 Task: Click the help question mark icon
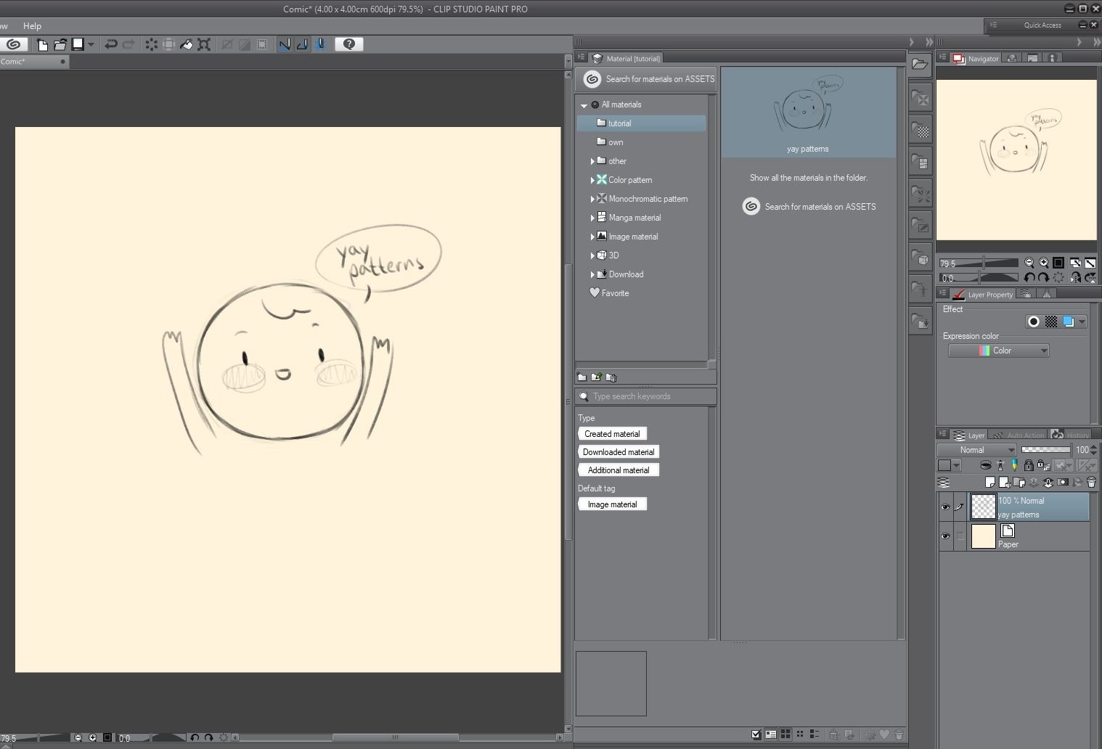pos(349,44)
